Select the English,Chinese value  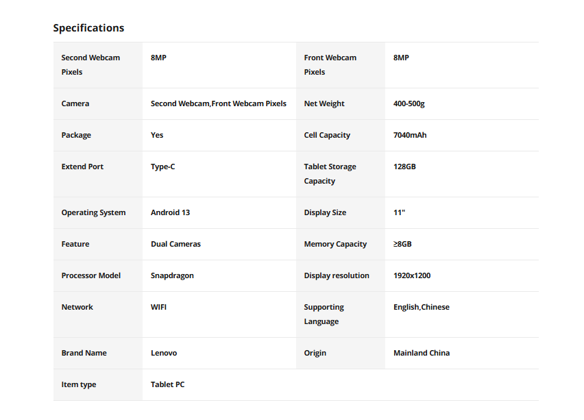[x=422, y=307]
